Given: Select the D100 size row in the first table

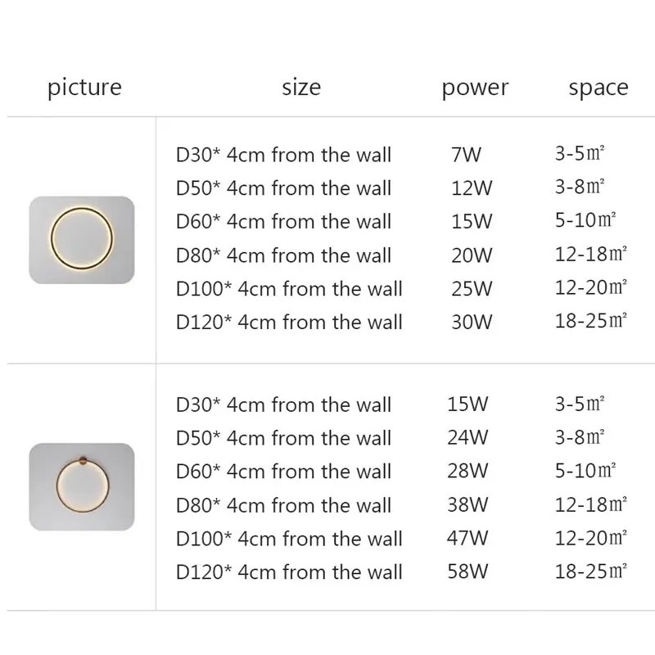Looking at the screenshot, I should coord(289,289).
